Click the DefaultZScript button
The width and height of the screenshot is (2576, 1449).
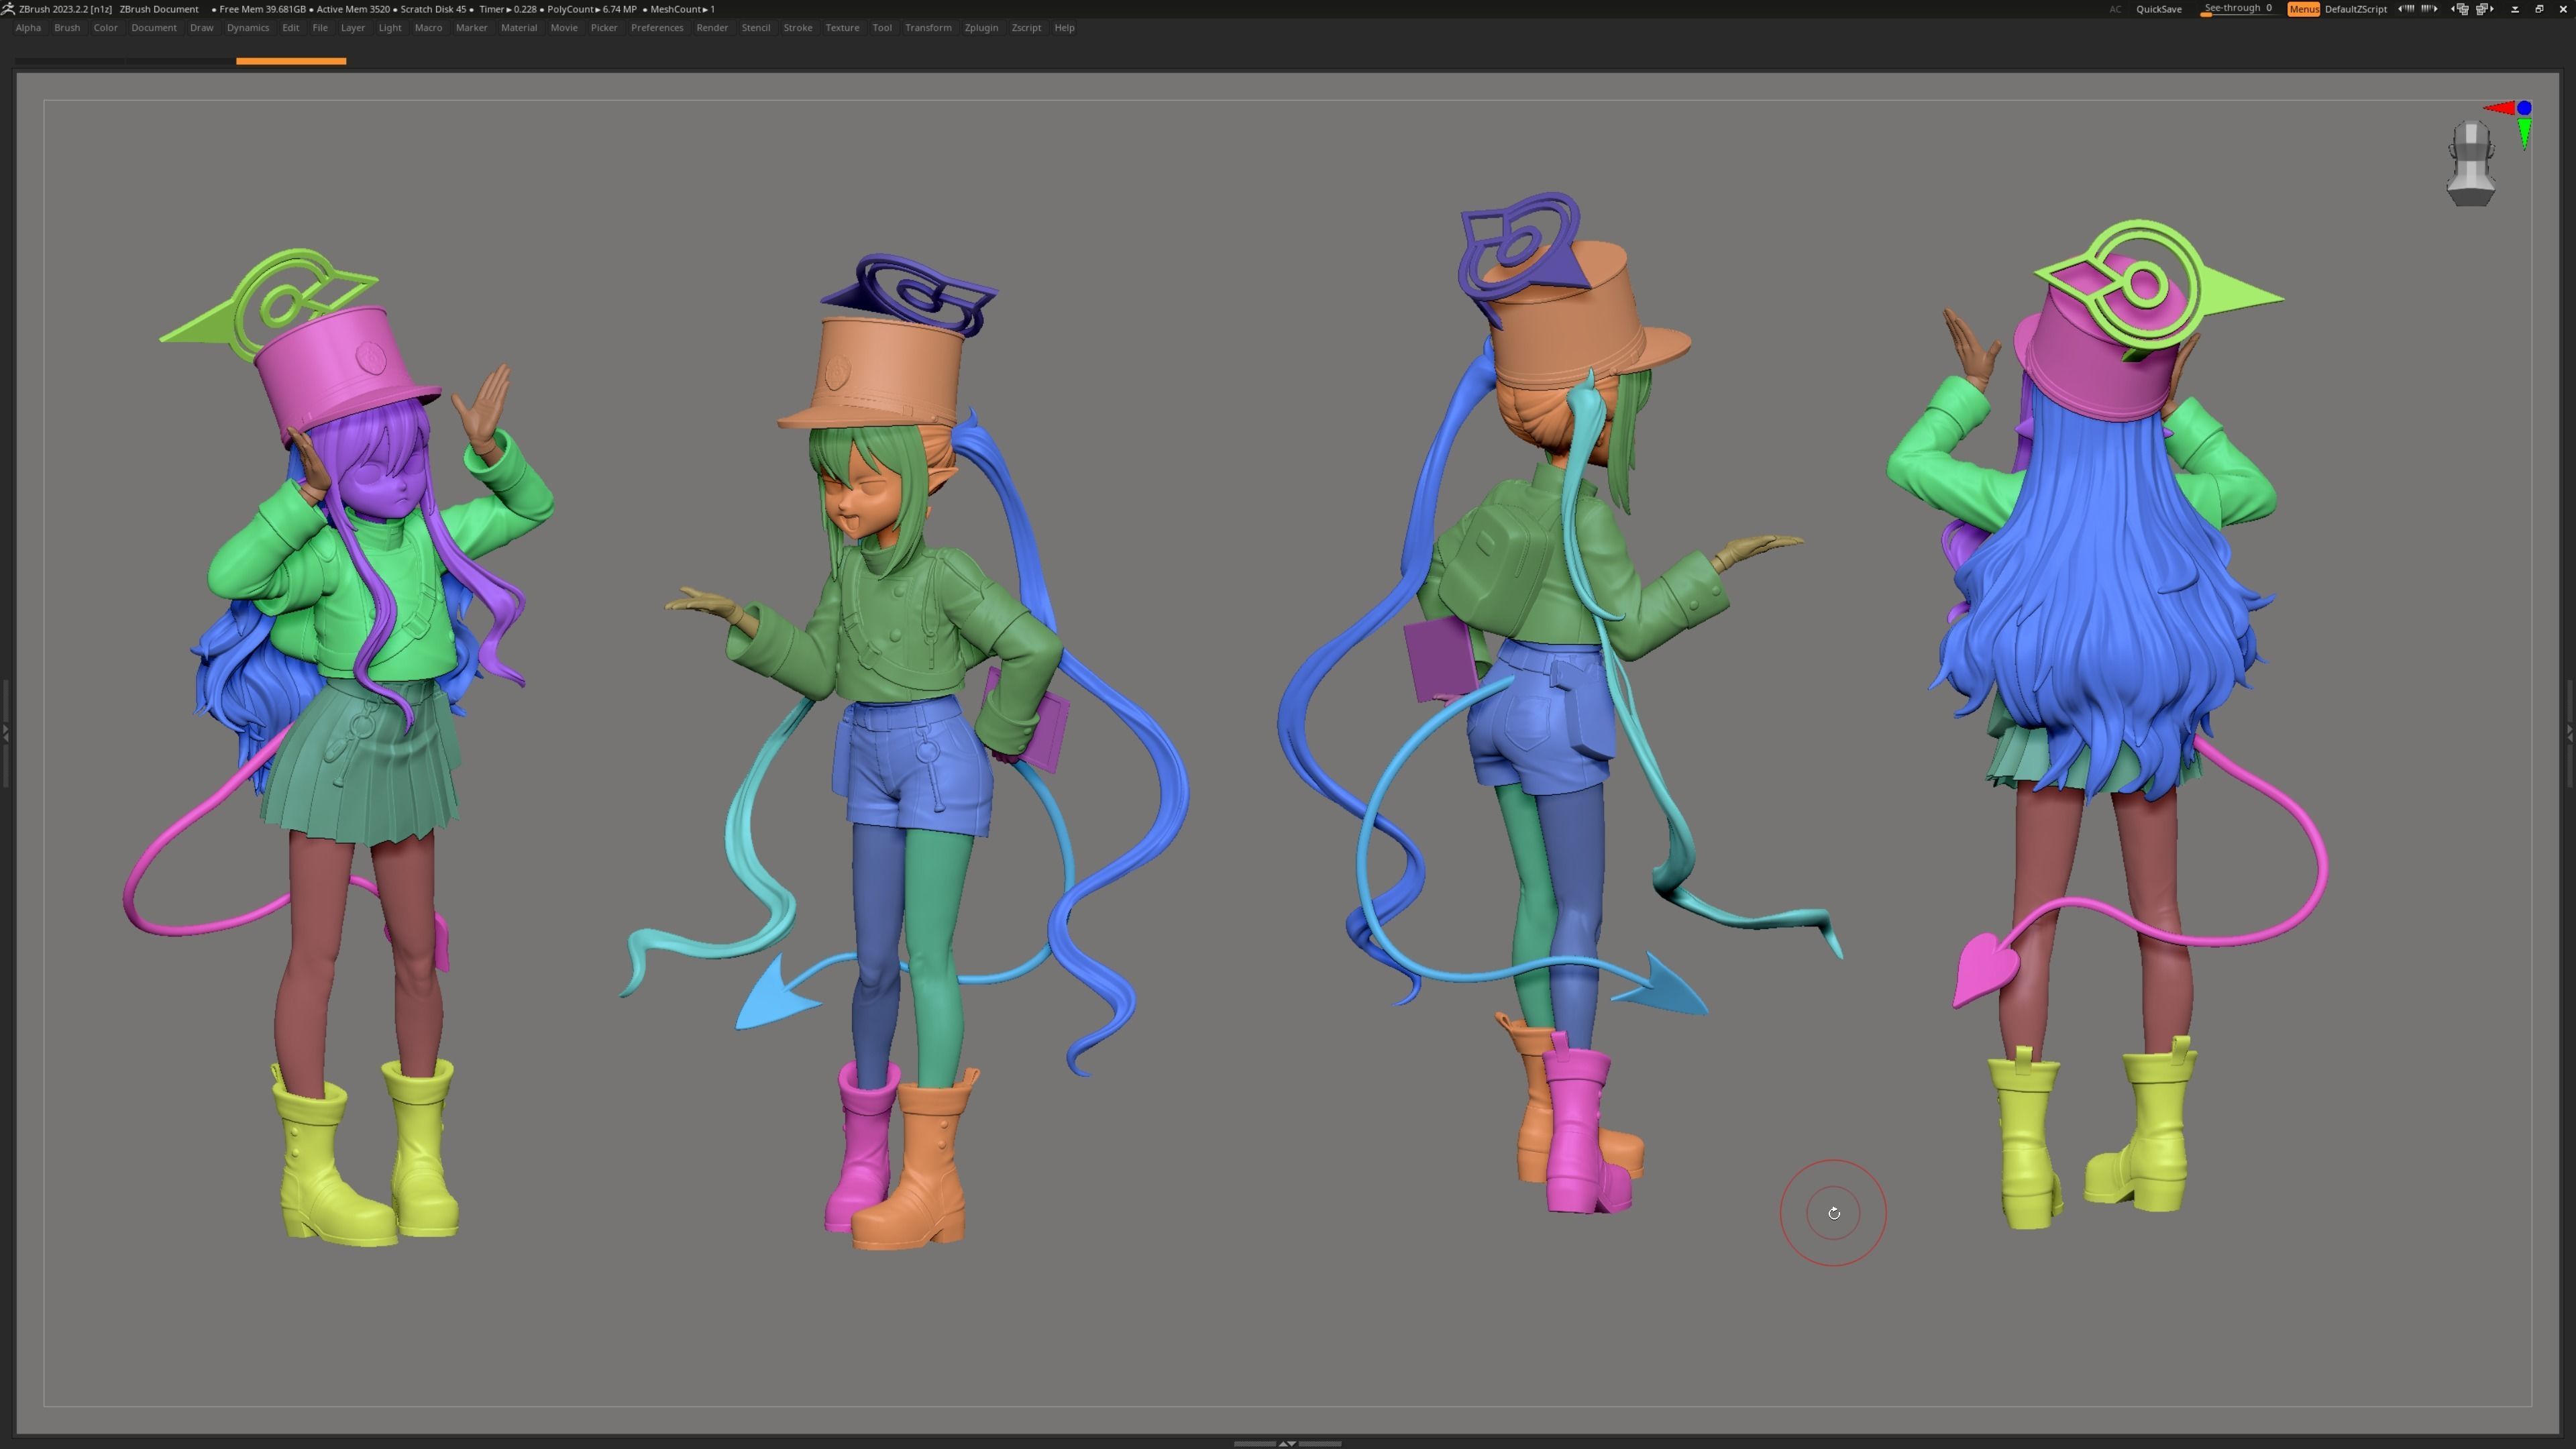[2355, 9]
